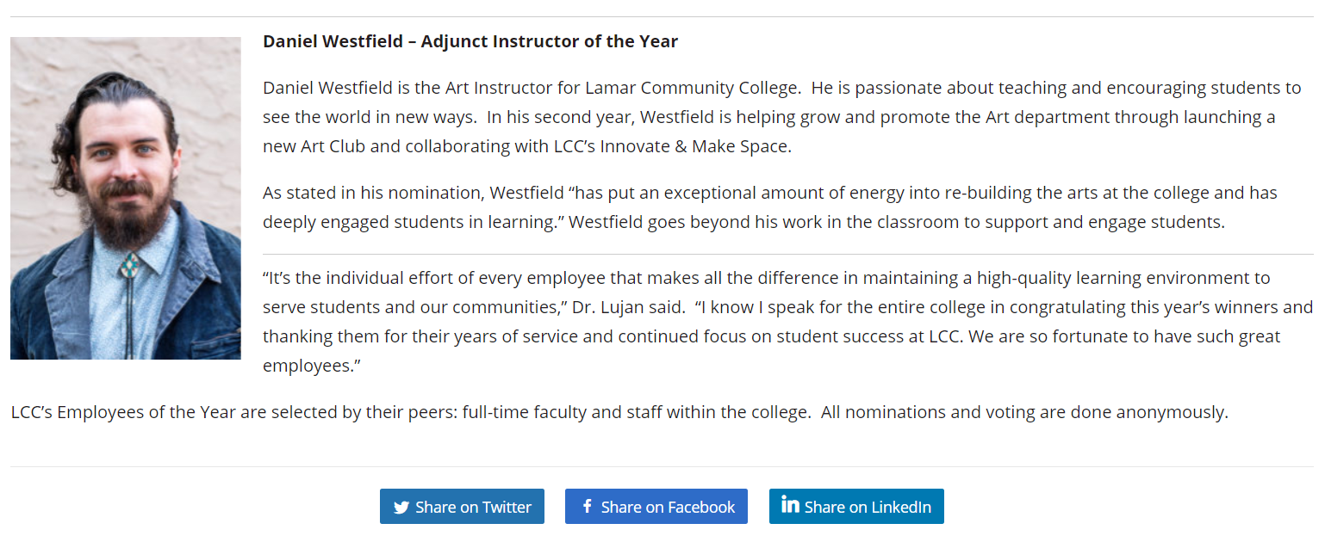Click the bolo tie in the portrait
1325x542 pixels.
click(x=131, y=264)
